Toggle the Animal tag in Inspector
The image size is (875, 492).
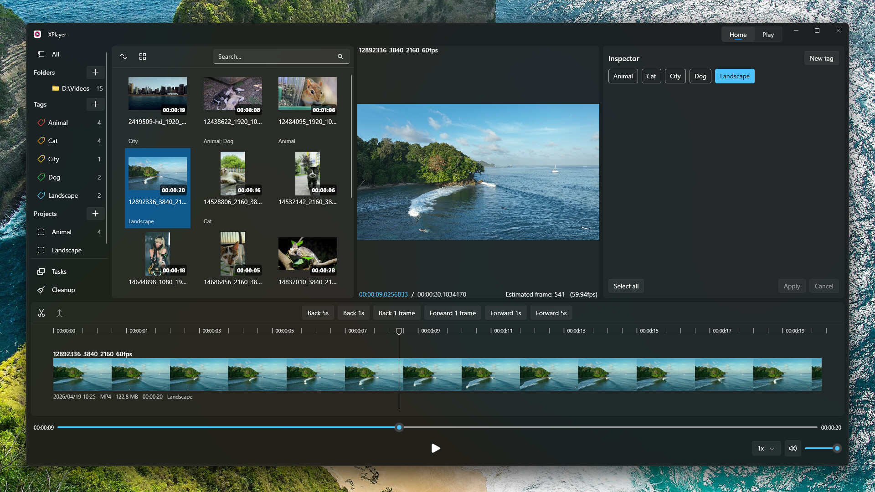tap(623, 76)
